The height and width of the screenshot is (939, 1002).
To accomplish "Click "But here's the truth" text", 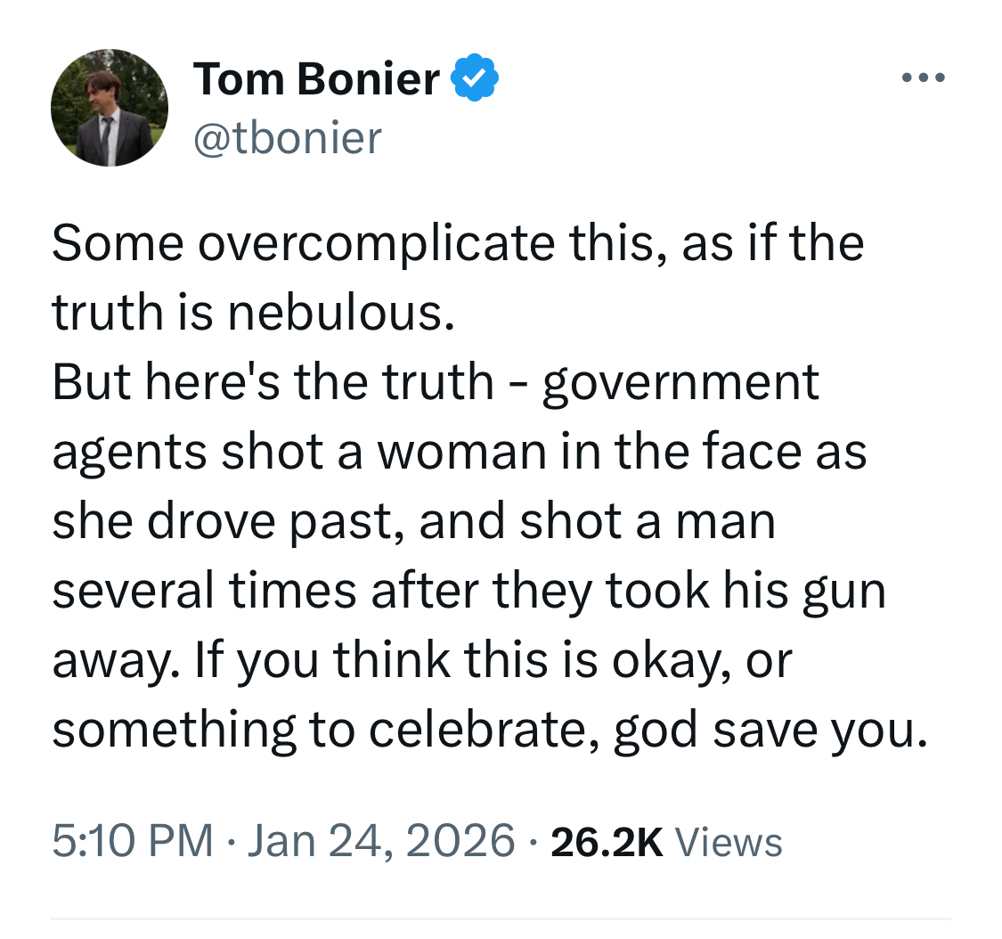I will click(x=272, y=381).
